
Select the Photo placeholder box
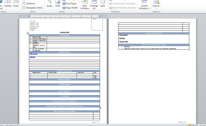tap(97, 24)
